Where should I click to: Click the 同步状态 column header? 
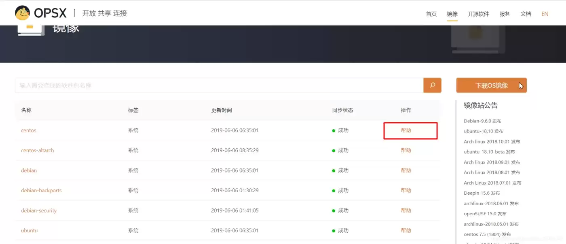click(342, 110)
